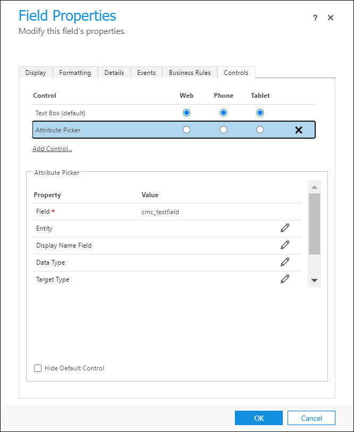This screenshot has width=354, height=432.
Task: Select Attribute Picker for Web
Action: (186, 129)
